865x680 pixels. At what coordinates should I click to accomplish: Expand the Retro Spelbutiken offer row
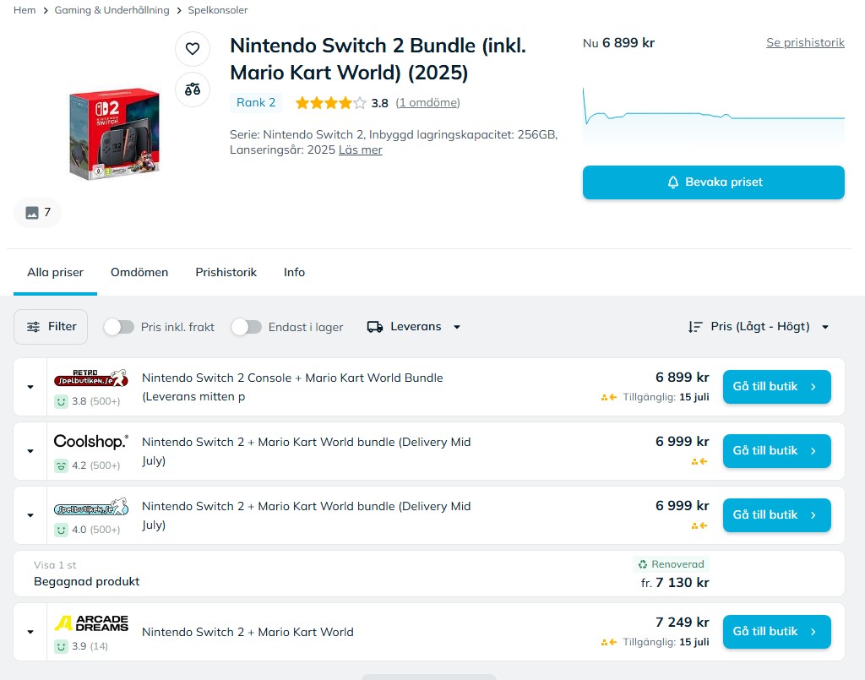click(x=30, y=387)
